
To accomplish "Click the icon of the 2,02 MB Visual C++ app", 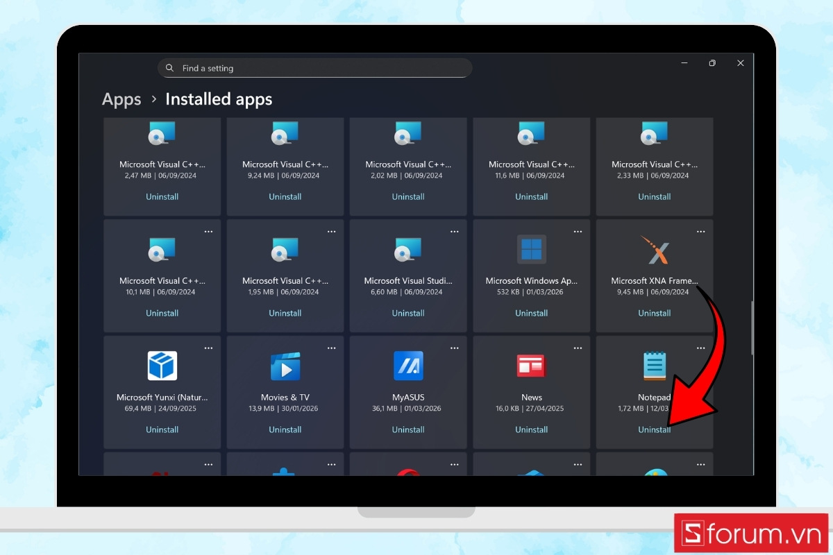I will click(408, 133).
